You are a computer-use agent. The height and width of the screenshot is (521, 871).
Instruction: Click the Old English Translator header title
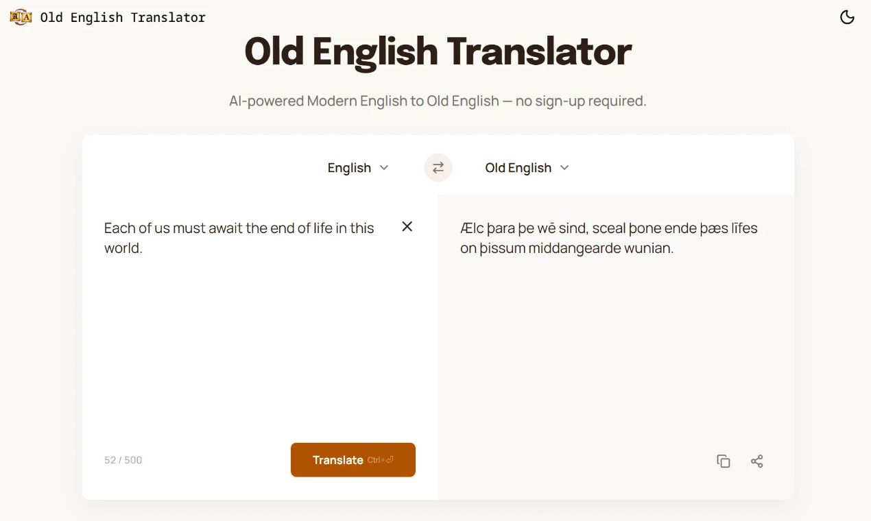pos(122,17)
